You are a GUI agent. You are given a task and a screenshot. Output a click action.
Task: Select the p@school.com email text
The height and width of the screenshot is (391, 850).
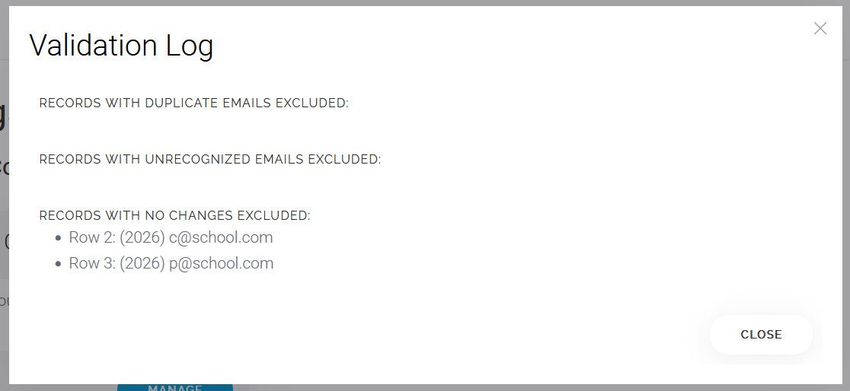click(221, 264)
